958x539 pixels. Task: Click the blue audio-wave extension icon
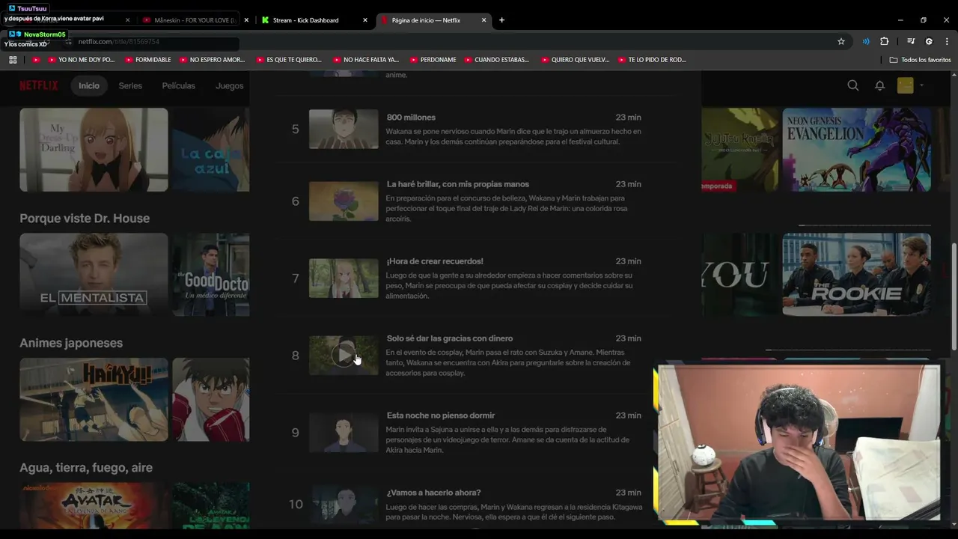pos(866,41)
